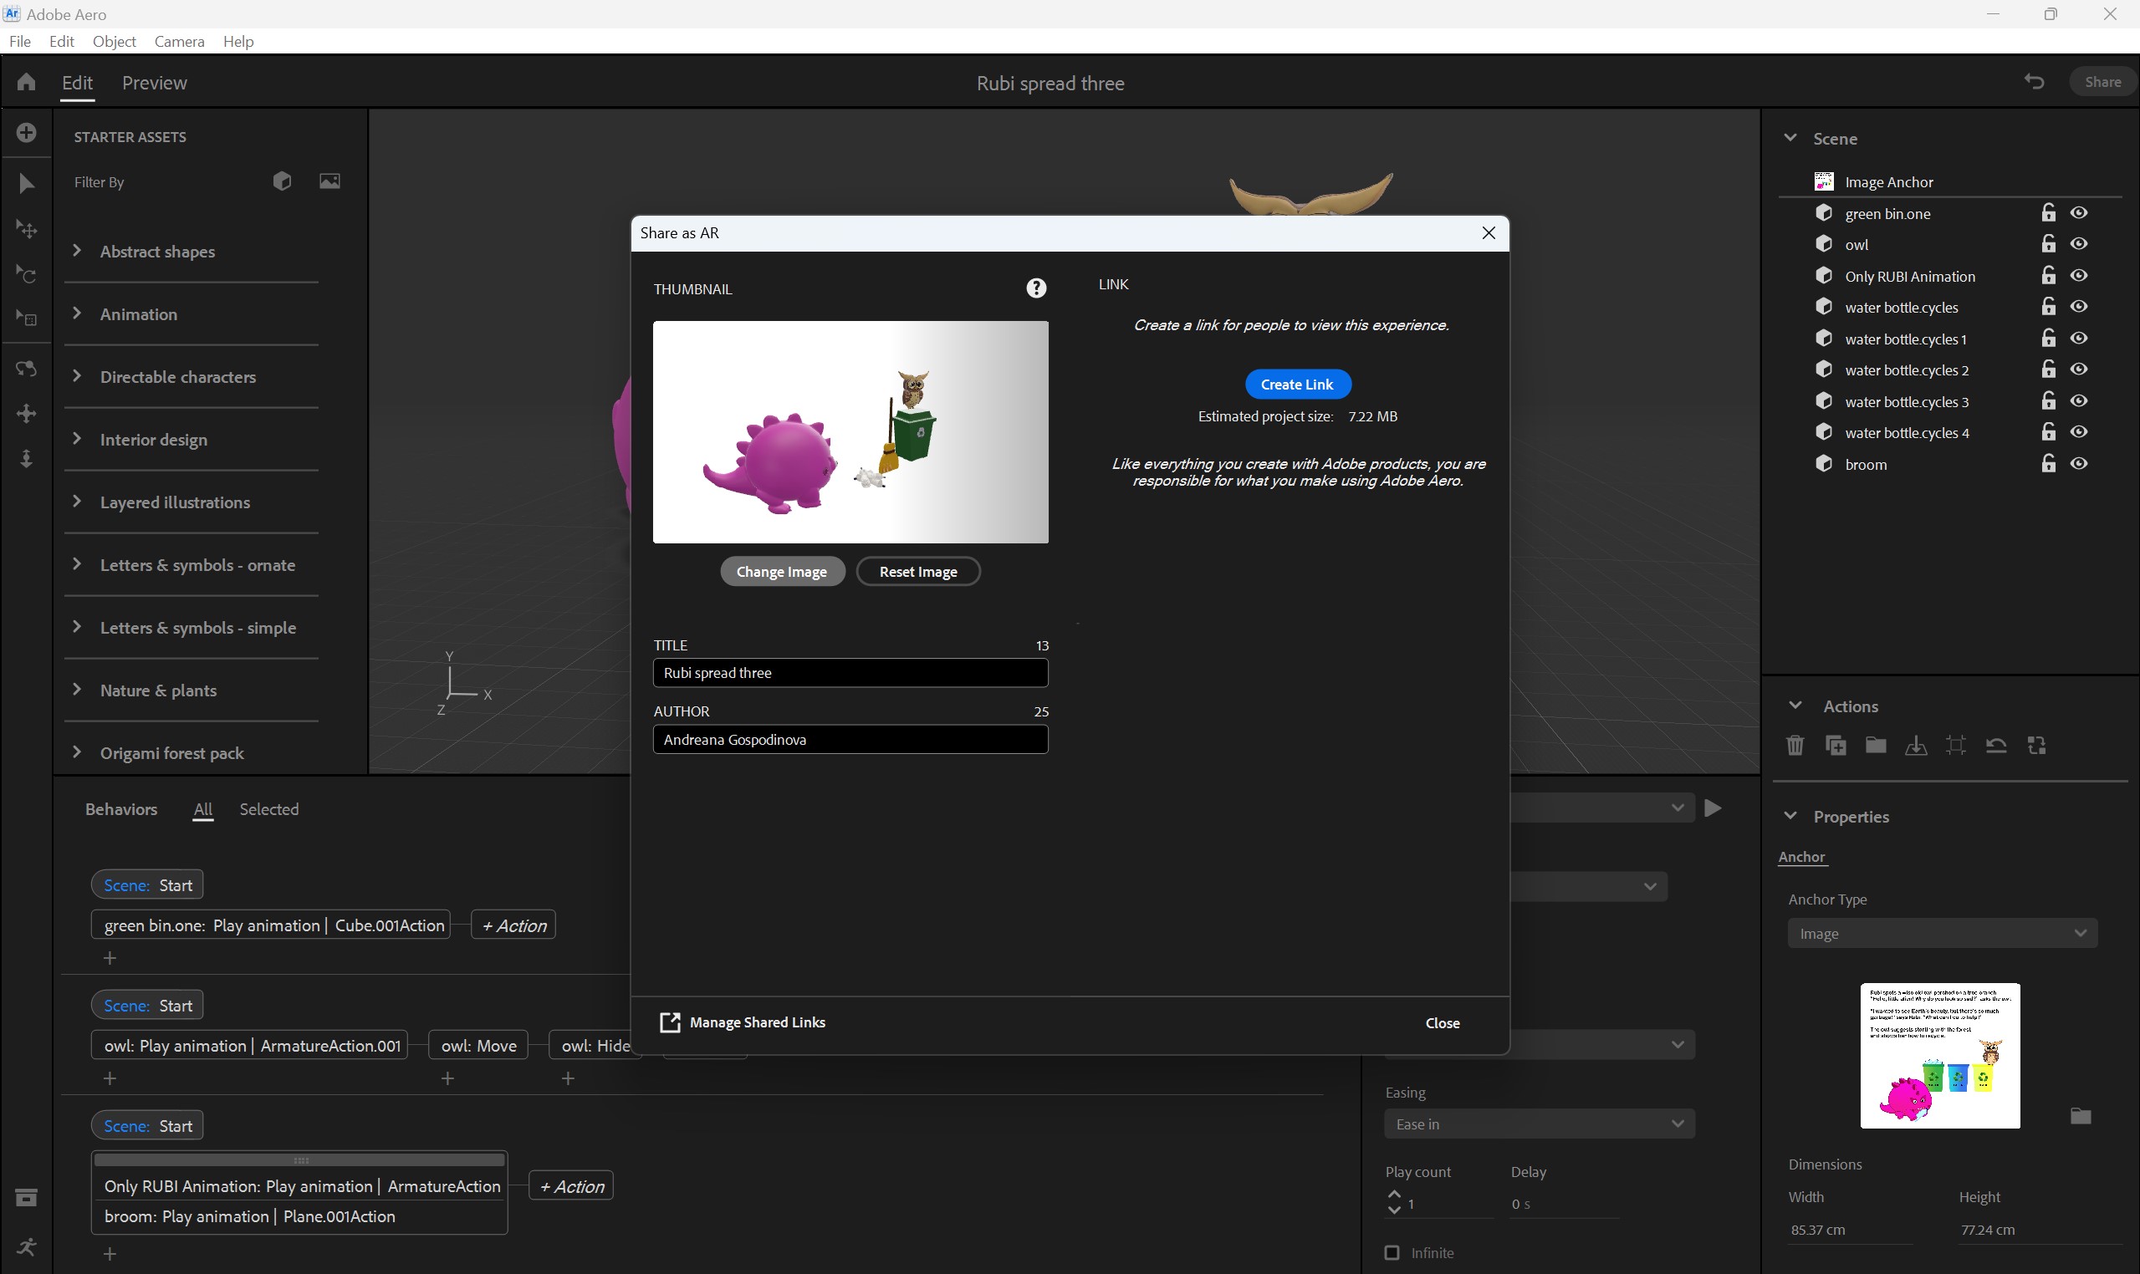Click the group folder icon in Actions
2140x1274 pixels.
tap(1876, 744)
